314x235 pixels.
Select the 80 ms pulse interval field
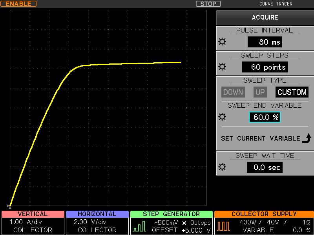pyautogui.click(x=265, y=42)
